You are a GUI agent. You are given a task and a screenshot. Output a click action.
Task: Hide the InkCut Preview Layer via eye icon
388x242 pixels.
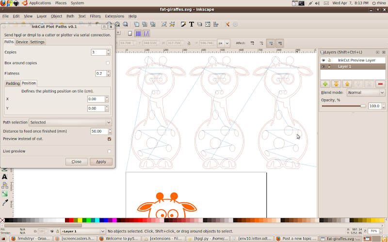[x=323, y=60]
